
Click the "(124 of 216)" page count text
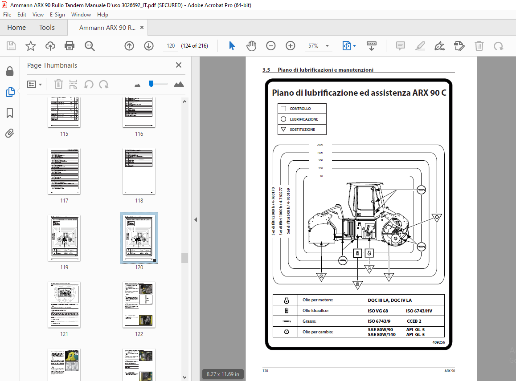point(194,46)
